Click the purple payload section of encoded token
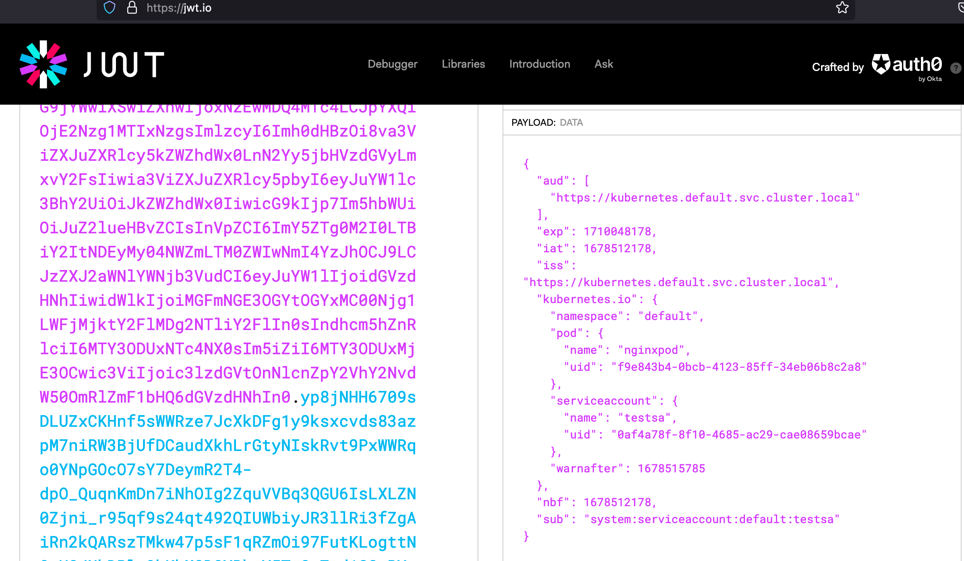Image resolution: width=964 pixels, height=561 pixels. 228,252
